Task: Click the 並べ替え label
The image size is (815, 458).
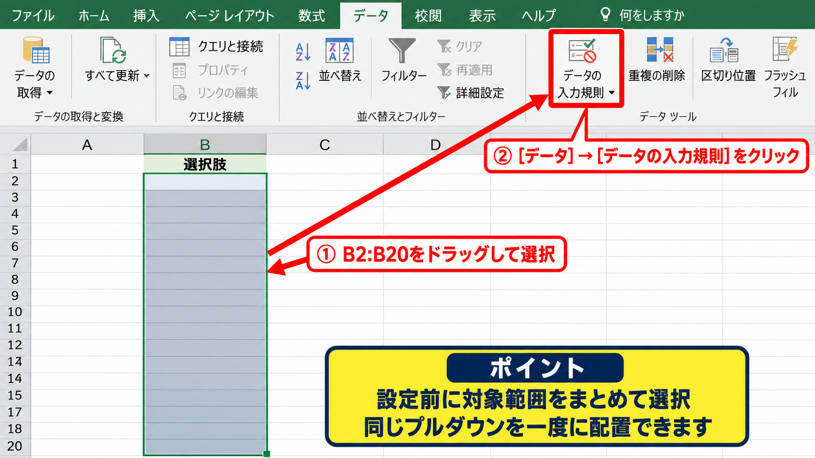Action: 340,76
